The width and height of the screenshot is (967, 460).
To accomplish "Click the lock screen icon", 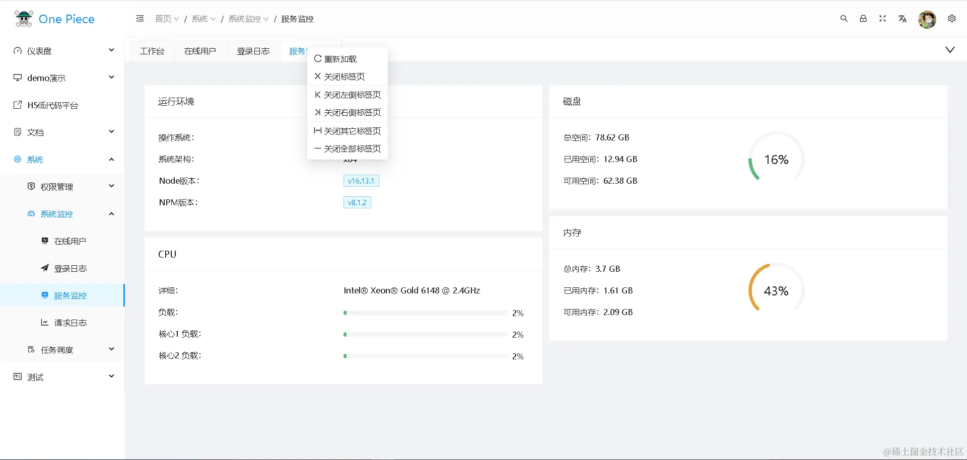I will (x=863, y=19).
